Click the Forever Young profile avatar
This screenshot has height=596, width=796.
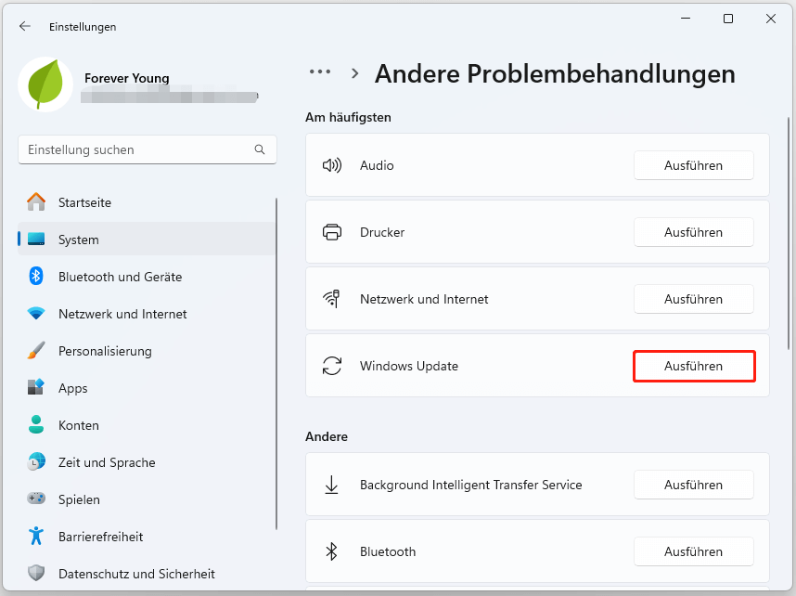45,85
